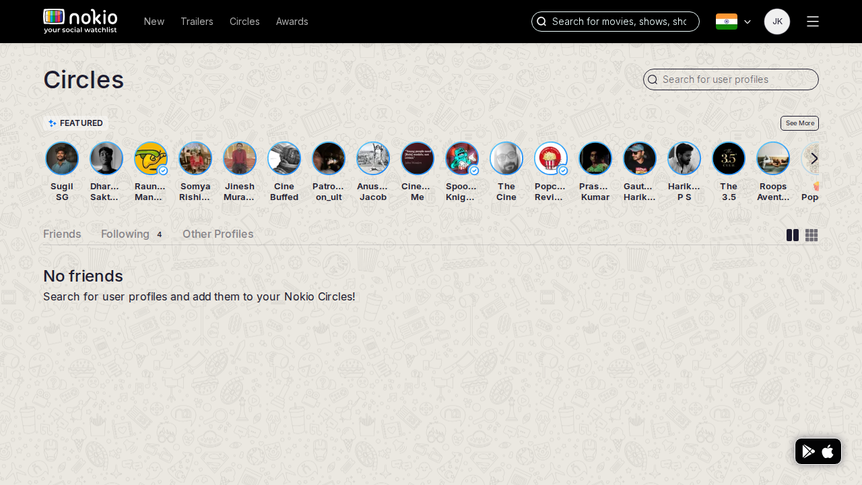Open Harik... P S featured profile avatar

tap(684, 158)
